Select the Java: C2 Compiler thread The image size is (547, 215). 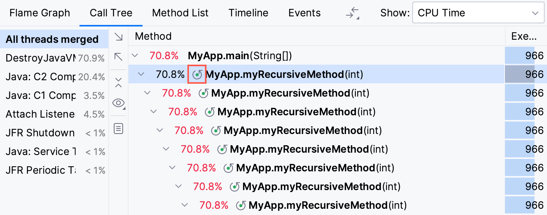[x=41, y=77]
